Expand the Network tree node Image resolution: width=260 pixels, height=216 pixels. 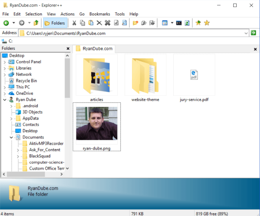(5, 75)
